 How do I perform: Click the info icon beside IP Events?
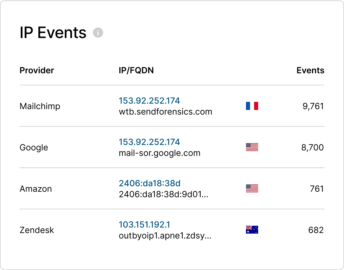(x=98, y=32)
